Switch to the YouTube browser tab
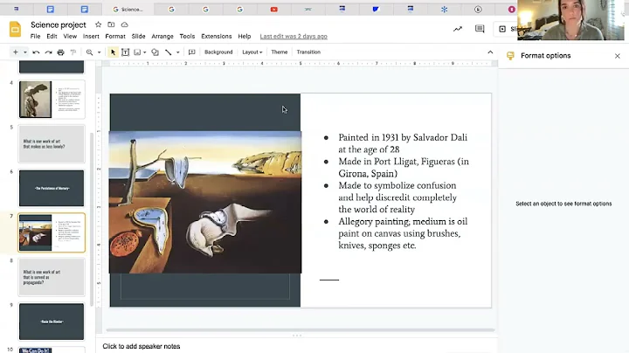This screenshot has height=353, width=629. click(274, 10)
